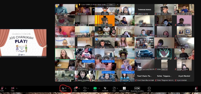Screen dimensions: 201x94
Task: Select Rina Marshel's video tile
Action: tap(184, 54)
